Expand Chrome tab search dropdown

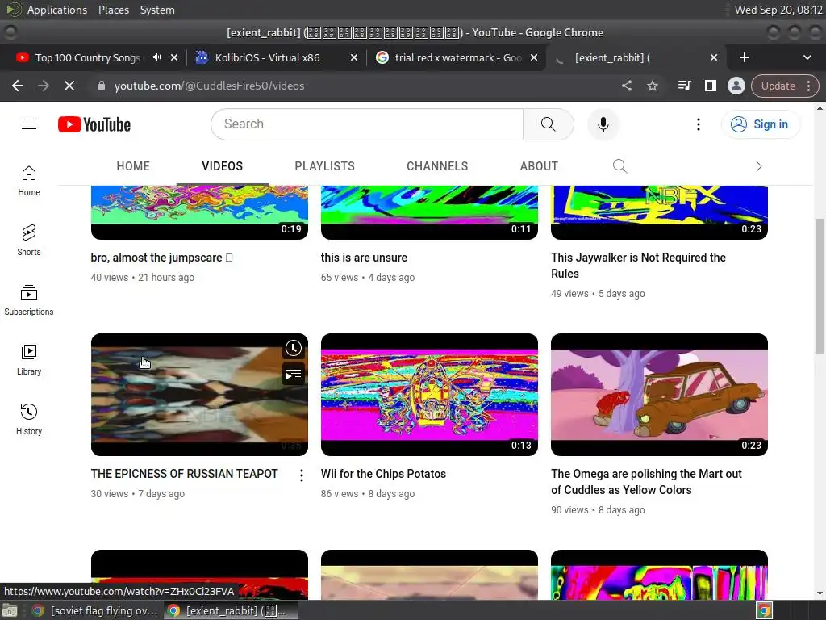pyautogui.click(x=807, y=57)
